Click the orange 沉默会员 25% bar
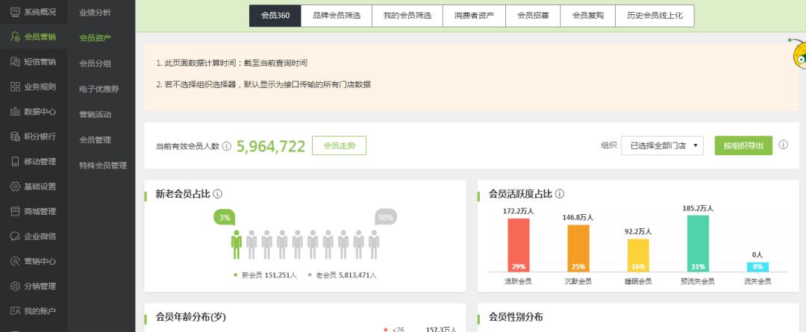The height and width of the screenshot is (332, 806). tap(578, 248)
